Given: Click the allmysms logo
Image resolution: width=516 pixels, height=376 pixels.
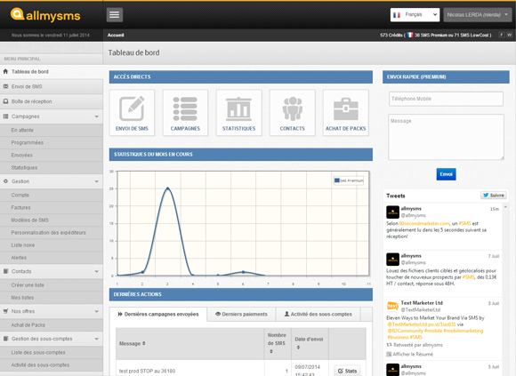Looking at the screenshot, I should 45,15.
